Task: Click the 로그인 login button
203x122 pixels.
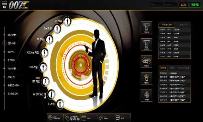Action: click(183, 5)
